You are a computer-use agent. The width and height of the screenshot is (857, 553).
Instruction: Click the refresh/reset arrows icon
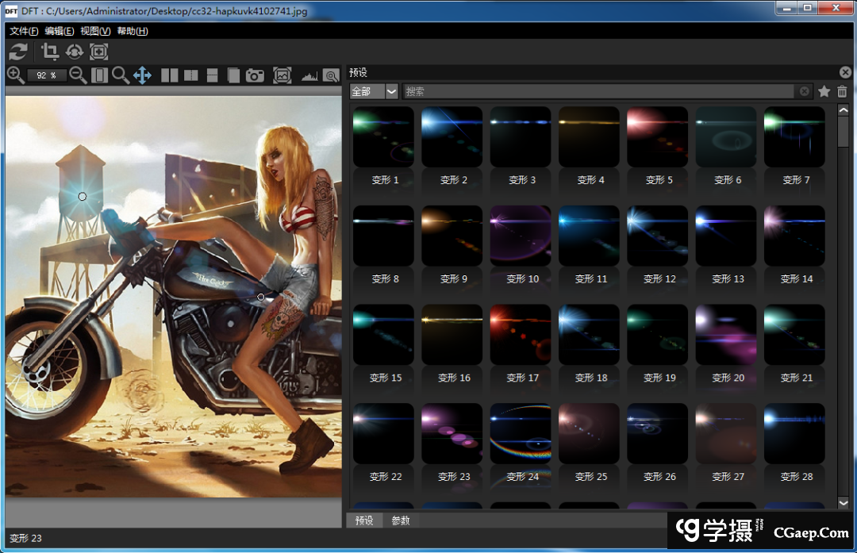click(x=18, y=52)
